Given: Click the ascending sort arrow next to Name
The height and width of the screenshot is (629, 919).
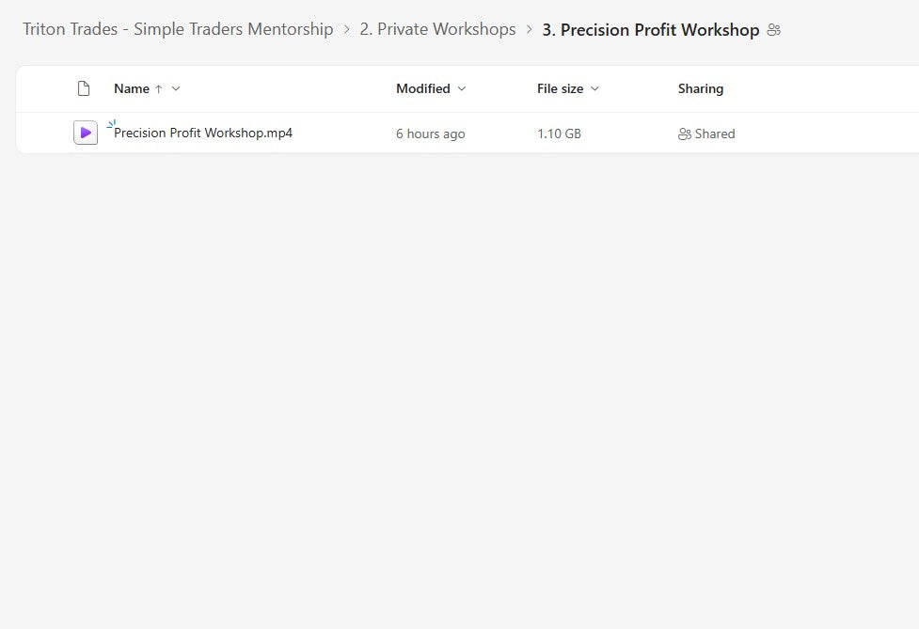Looking at the screenshot, I should (156, 88).
